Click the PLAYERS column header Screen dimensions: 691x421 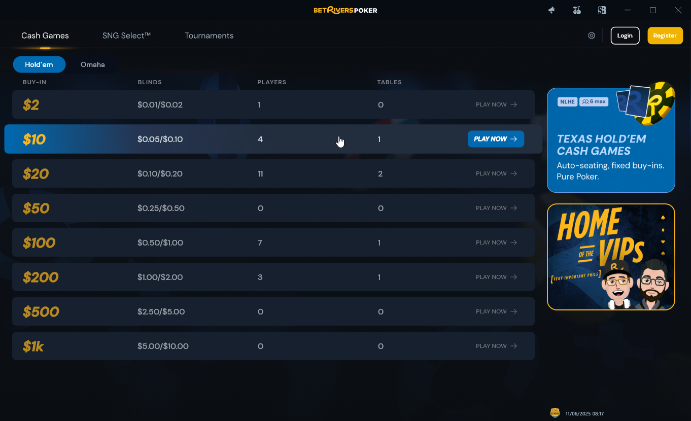[x=272, y=82]
